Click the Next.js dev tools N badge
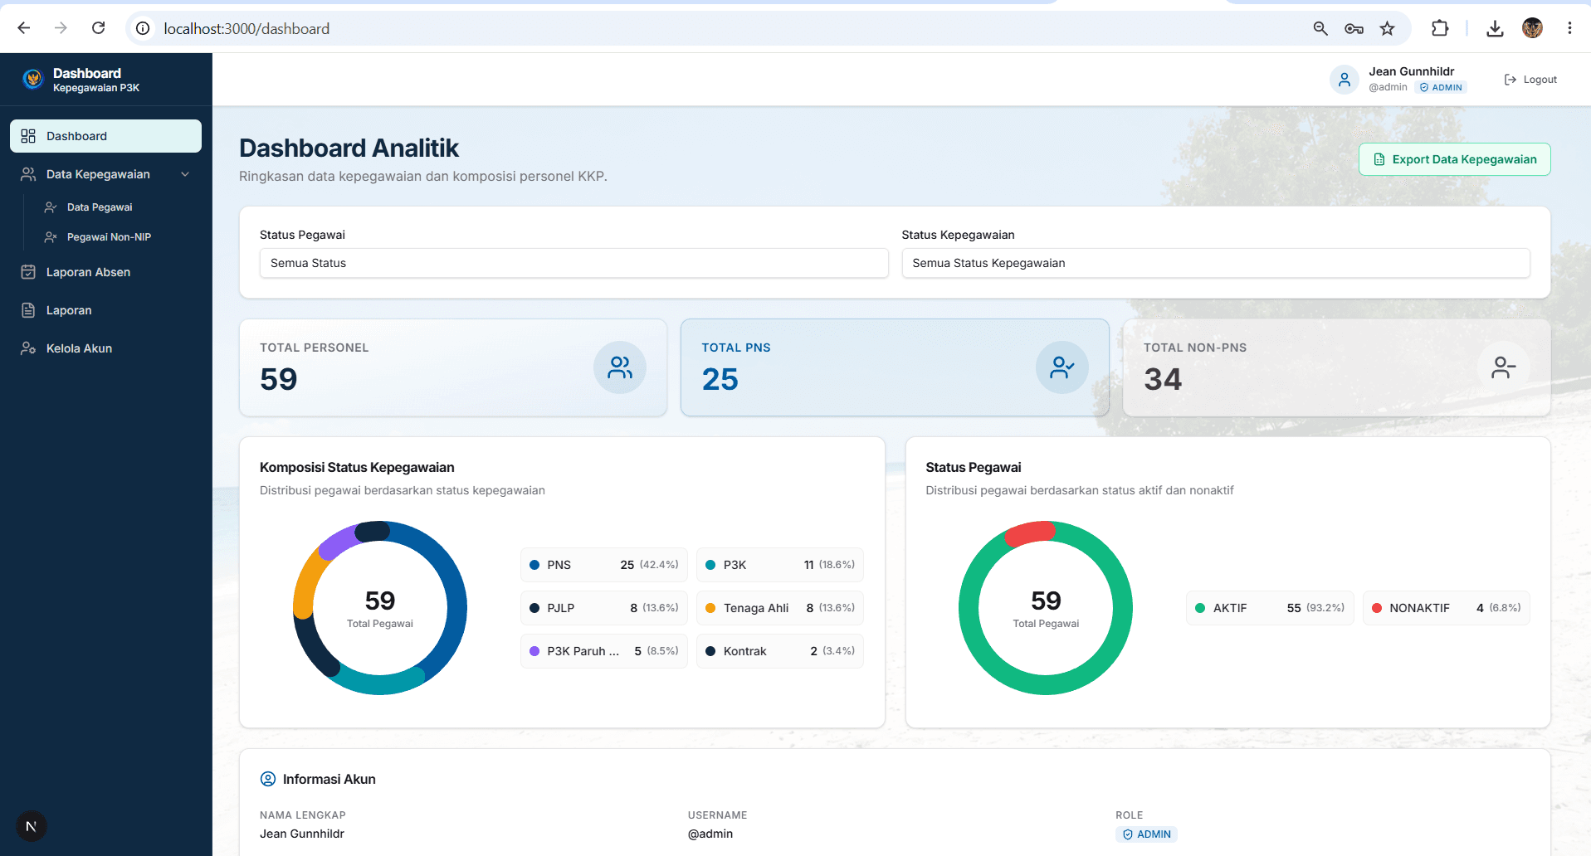Viewport: 1591px width, 856px height. pos(32,826)
